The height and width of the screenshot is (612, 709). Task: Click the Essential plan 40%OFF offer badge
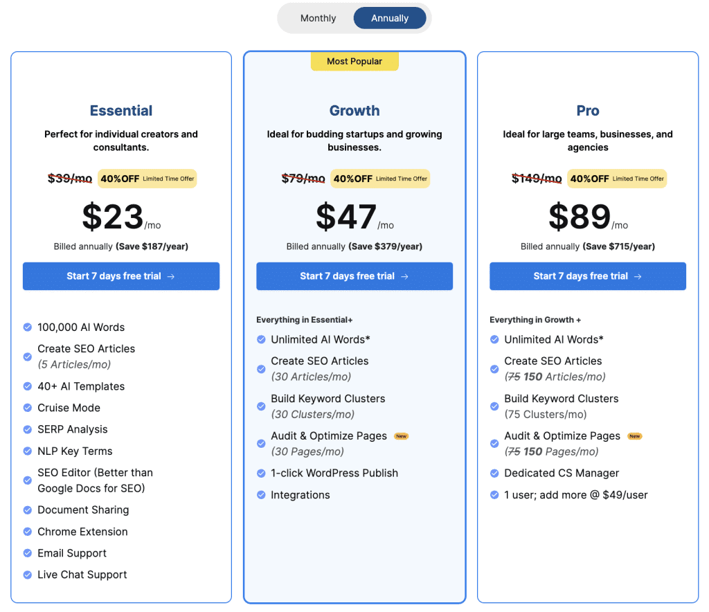tap(147, 179)
